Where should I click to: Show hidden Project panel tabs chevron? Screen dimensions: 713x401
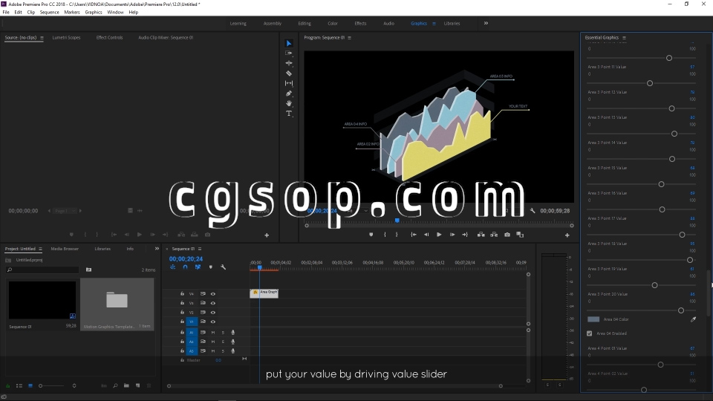(157, 249)
